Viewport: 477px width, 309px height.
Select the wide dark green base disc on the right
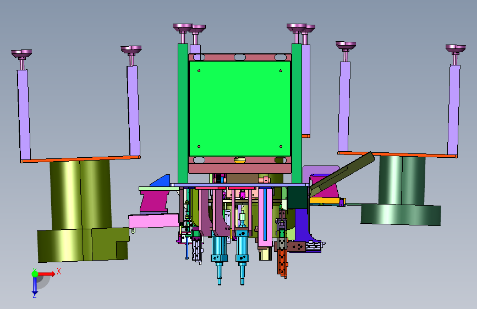[401, 214]
